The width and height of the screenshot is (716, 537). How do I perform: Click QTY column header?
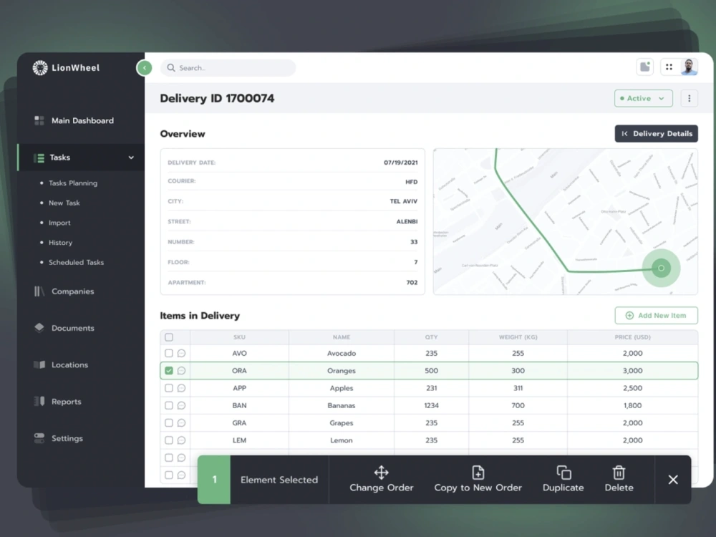[431, 337]
